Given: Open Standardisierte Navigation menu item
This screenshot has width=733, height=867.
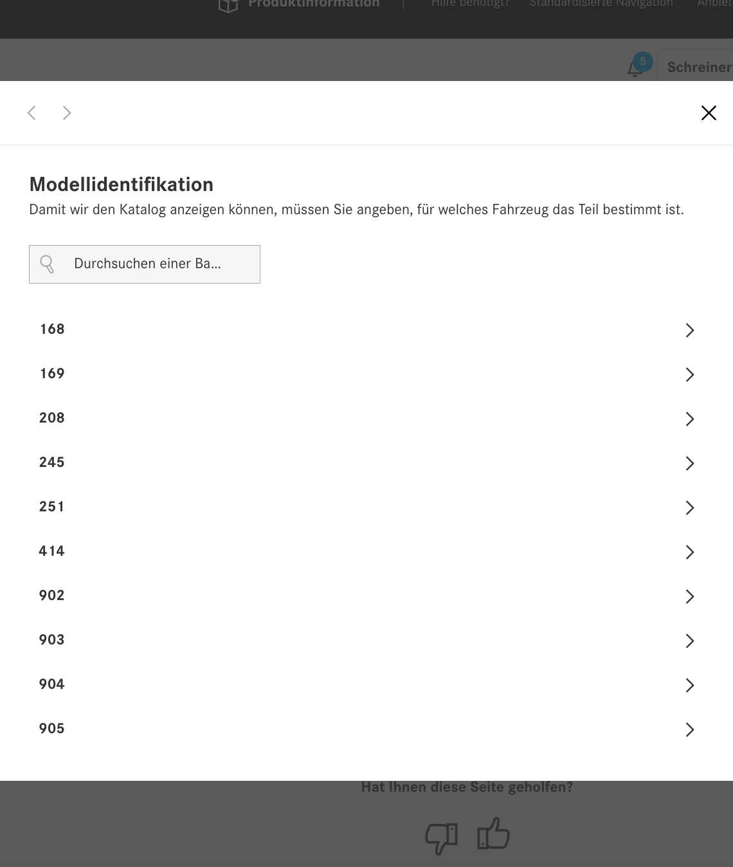Looking at the screenshot, I should (x=601, y=4).
